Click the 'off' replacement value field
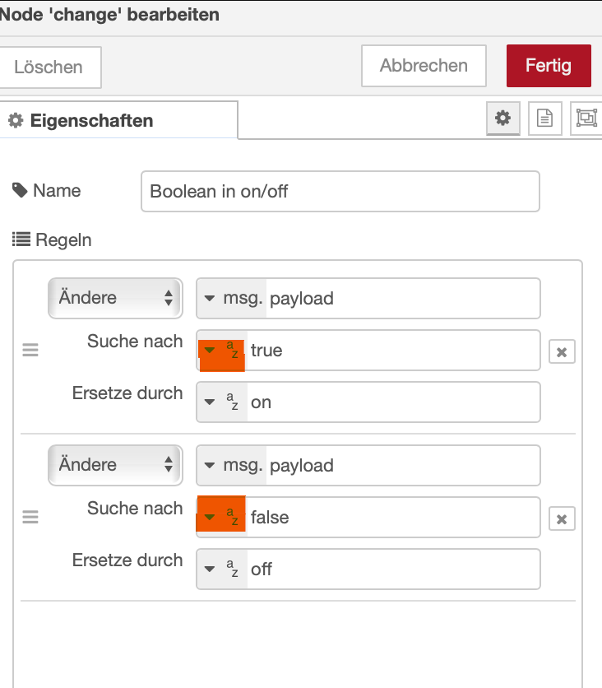Screen dimensions: 602x688 coord(391,569)
